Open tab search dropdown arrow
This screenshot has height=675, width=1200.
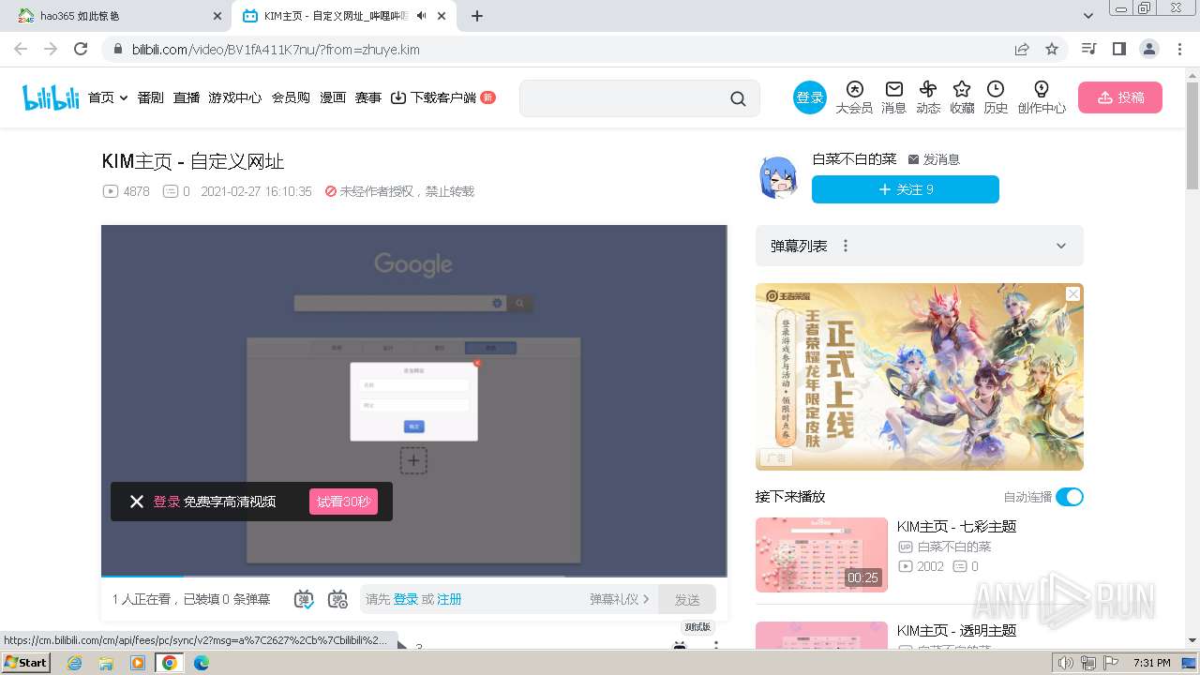[1088, 16]
